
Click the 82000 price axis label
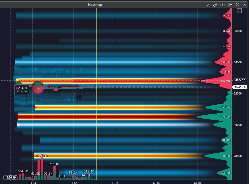(x=237, y=94)
